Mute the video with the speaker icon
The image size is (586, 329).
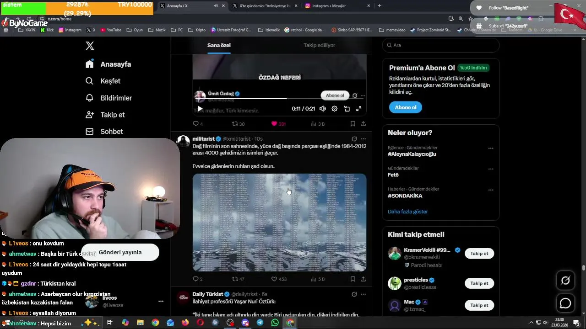pyautogui.click(x=323, y=109)
